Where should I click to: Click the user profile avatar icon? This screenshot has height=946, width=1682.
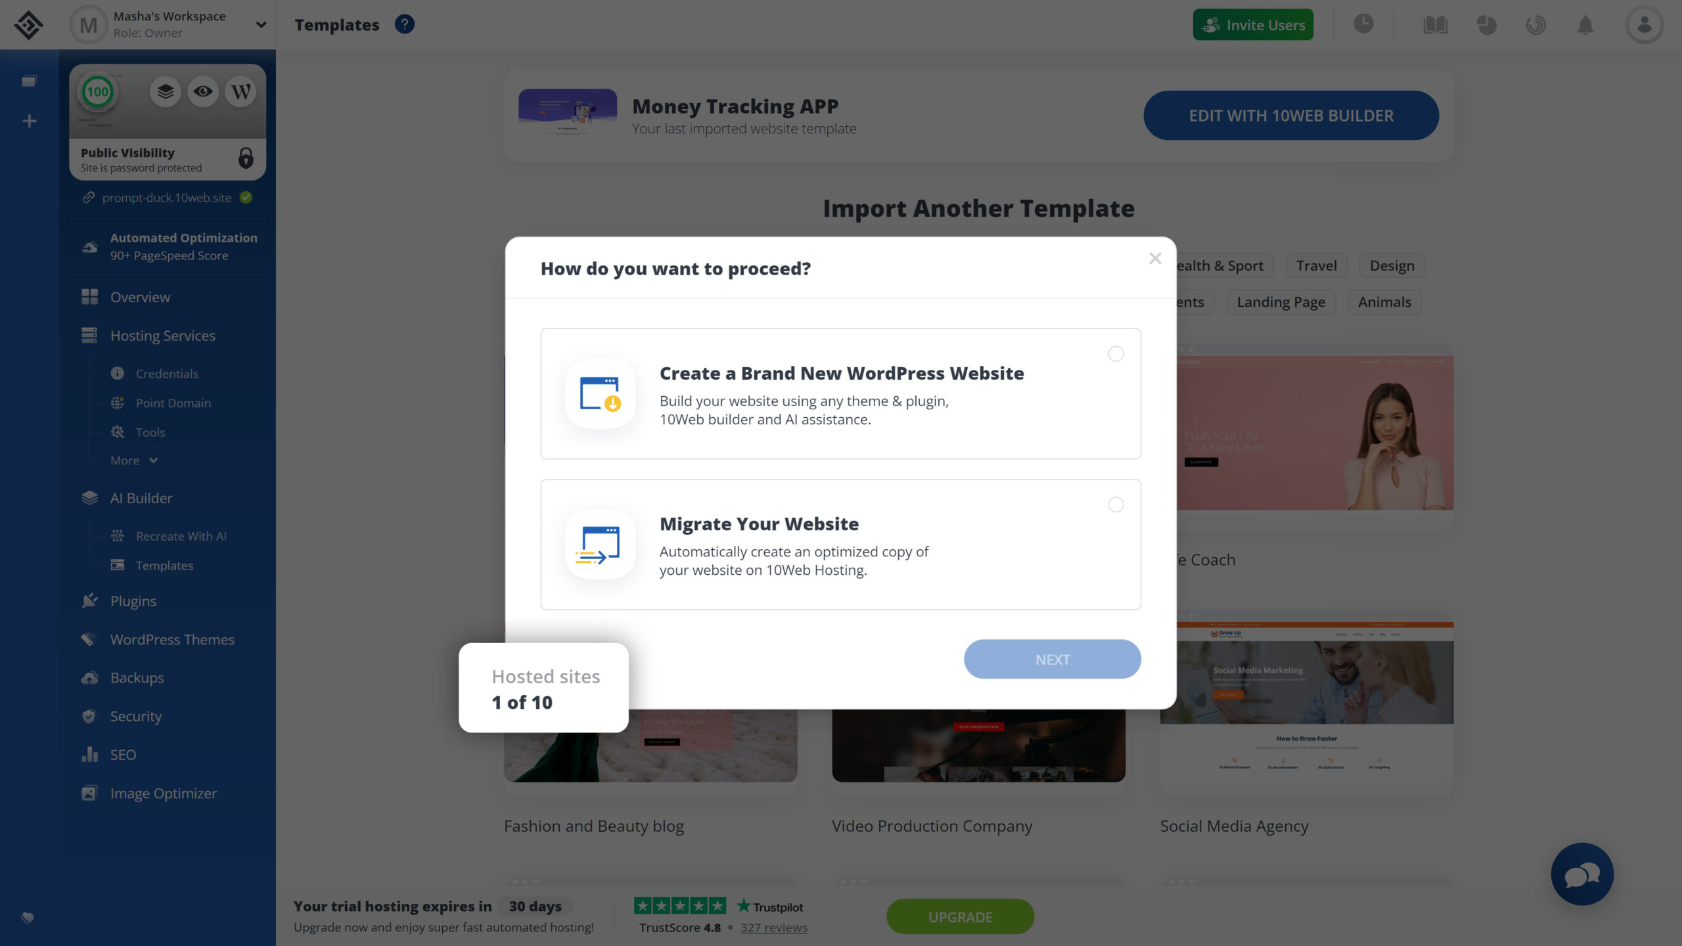1644,26
